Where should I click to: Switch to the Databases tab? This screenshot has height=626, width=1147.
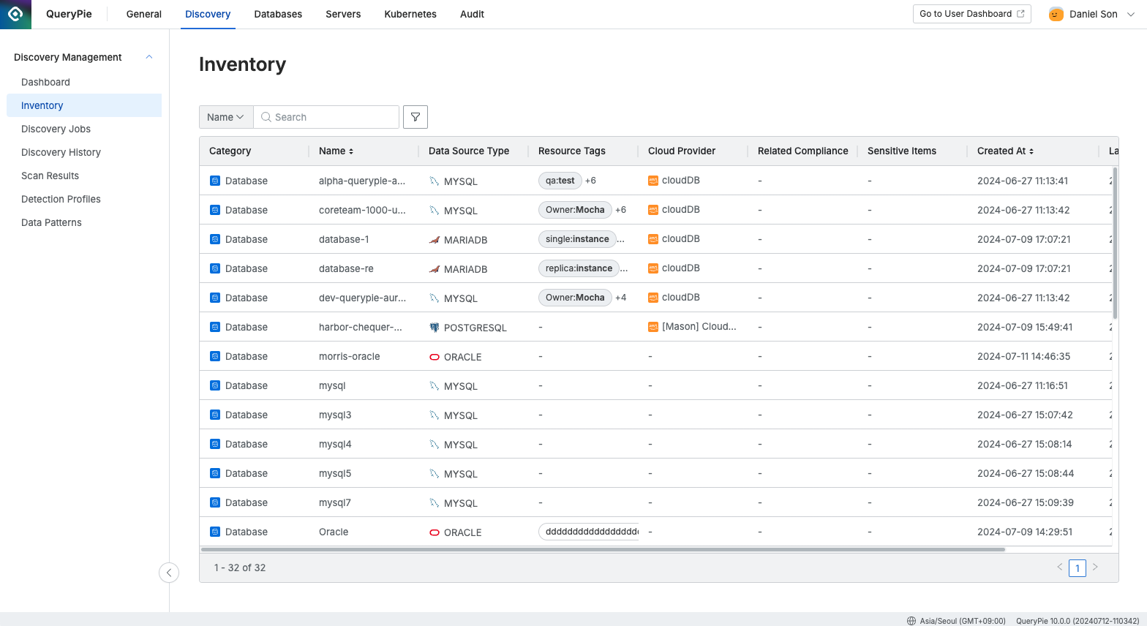278,14
